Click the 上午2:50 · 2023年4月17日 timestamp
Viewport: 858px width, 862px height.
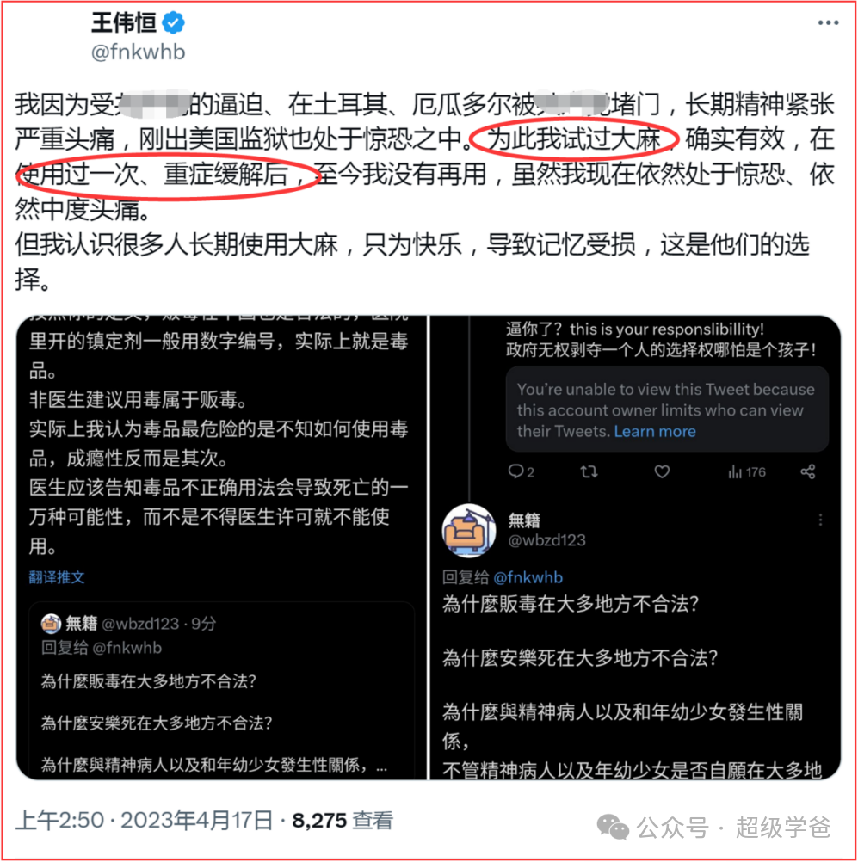tap(144, 821)
